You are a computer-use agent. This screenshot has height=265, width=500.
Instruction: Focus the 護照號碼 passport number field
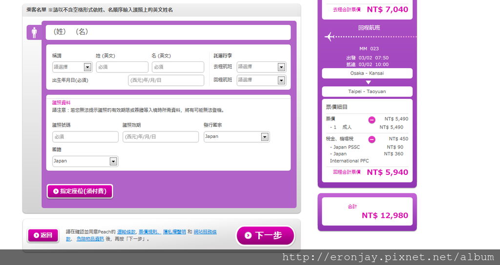85,137
